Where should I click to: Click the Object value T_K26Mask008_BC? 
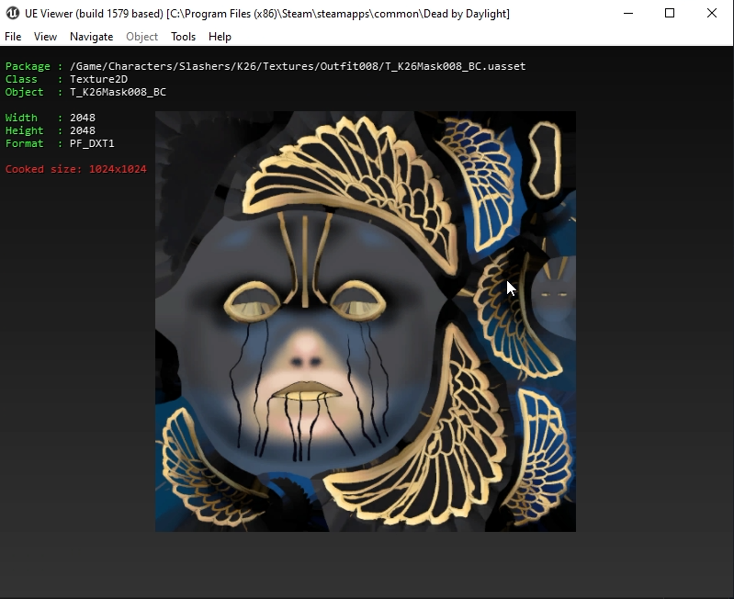tap(118, 92)
